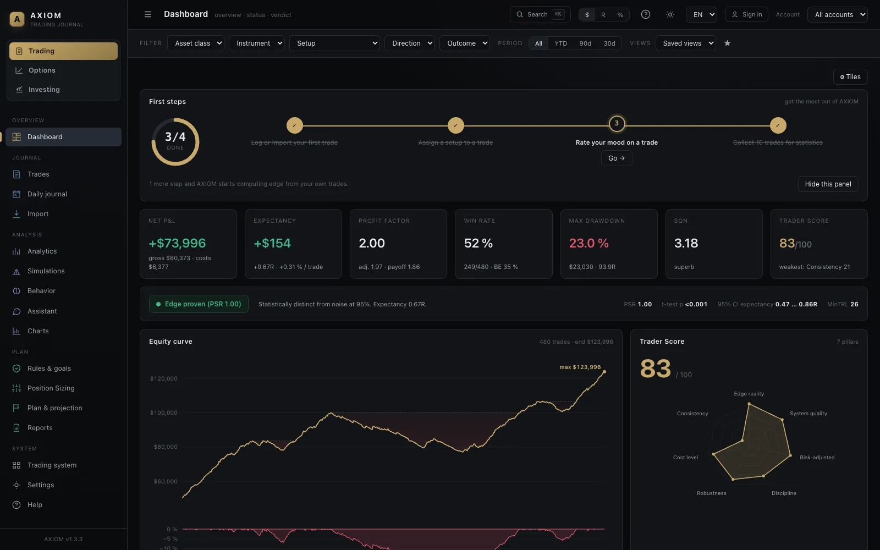Click the Trading journal icon
The width and height of the screenshot is (880, 550).
click(x=19, y=51)
